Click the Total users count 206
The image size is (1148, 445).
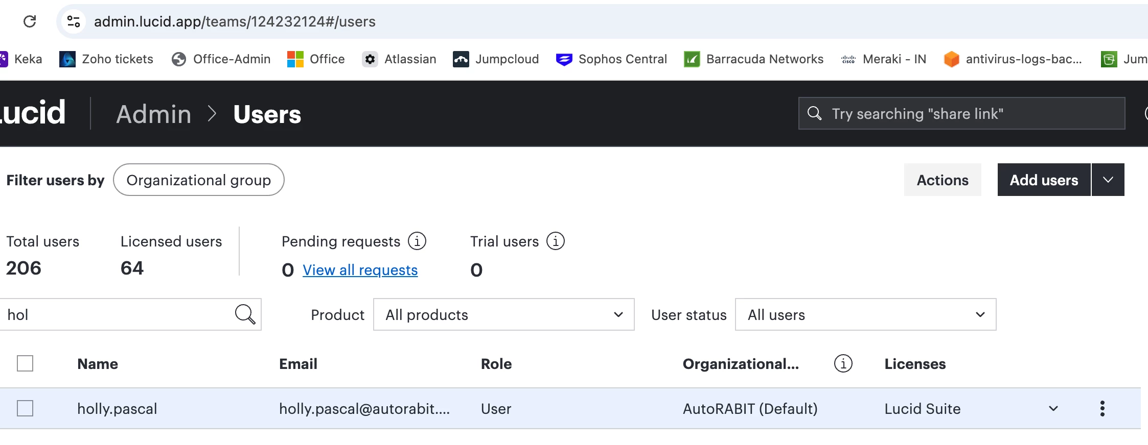[24, 268]
